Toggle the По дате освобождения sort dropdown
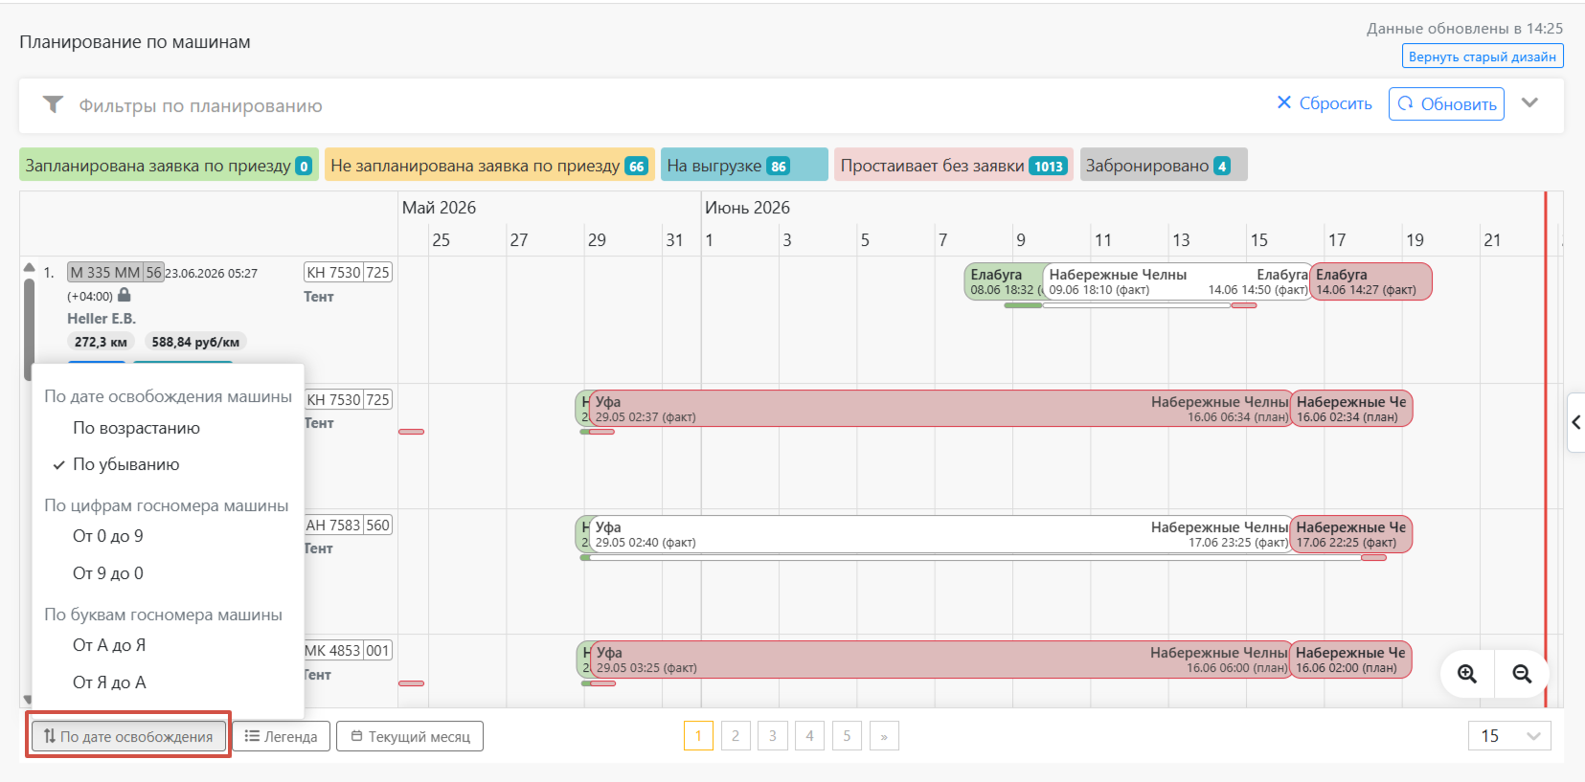1585x782 pixels. [128, 736]
